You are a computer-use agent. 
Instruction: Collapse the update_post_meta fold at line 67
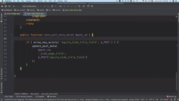point(13,46)
